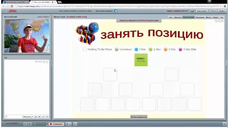Click the magenta 3 Star Elite color circle

click(180, 49)
